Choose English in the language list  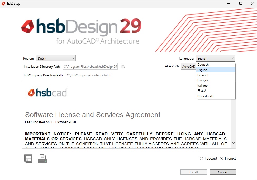pyautogui.click(x=216, y=70)
